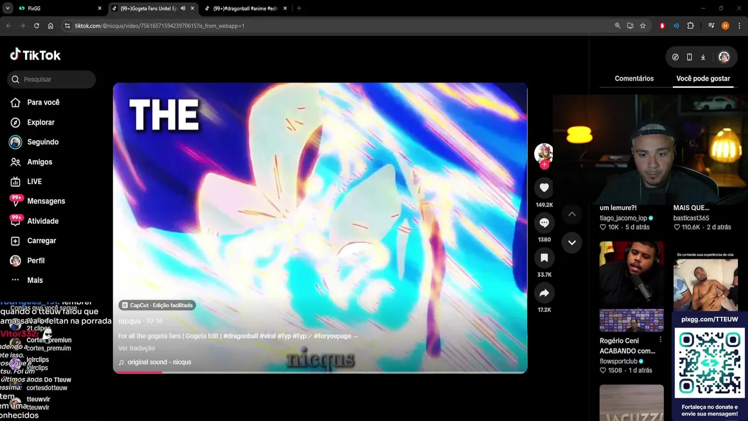Seek using the video progress bar

click(320, 372)
